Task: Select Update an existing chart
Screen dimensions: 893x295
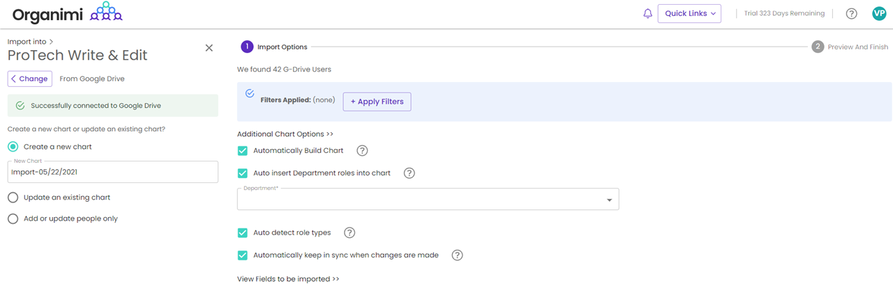Action: (13, 198)
